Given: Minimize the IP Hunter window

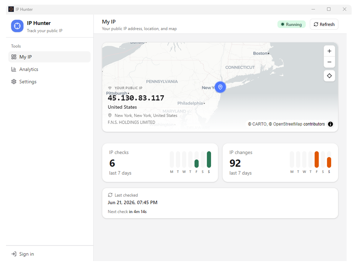Looking at the screenshot, I should point(313,9).
